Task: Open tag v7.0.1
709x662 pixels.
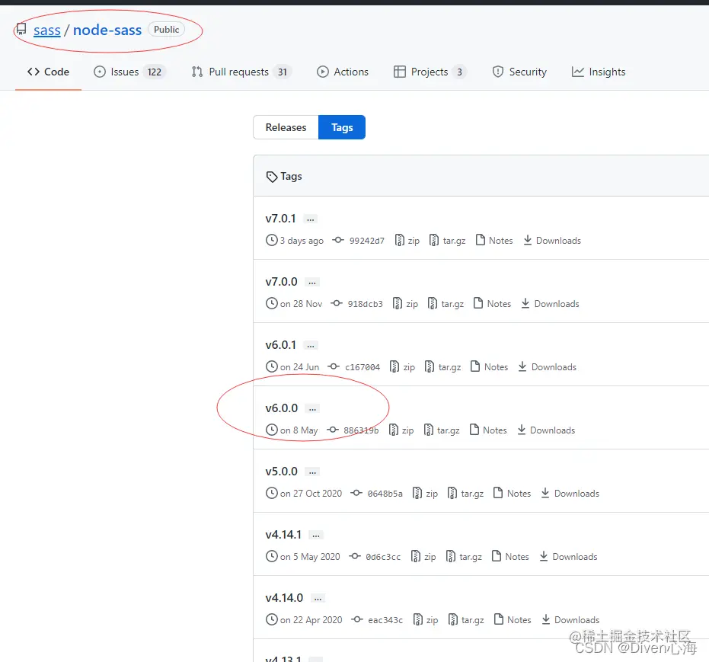Action: (x=280, y=219)
